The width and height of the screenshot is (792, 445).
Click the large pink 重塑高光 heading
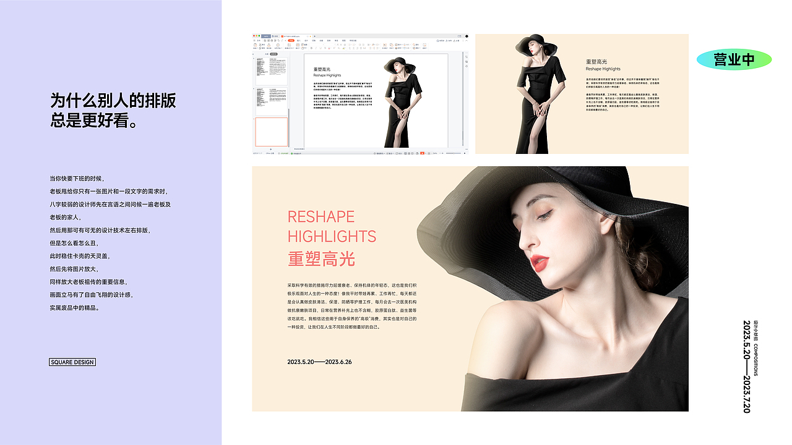pyautogui.click(x=321, y=258)
